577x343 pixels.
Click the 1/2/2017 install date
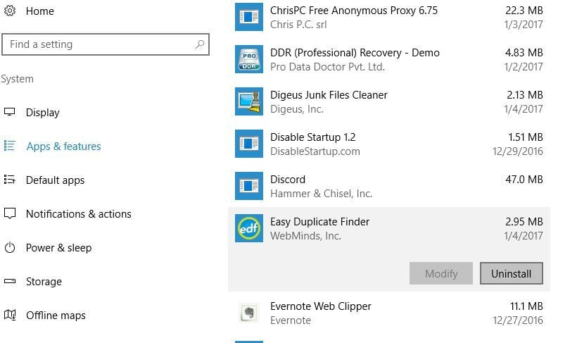pyautogui.click(x=524, y=67)
